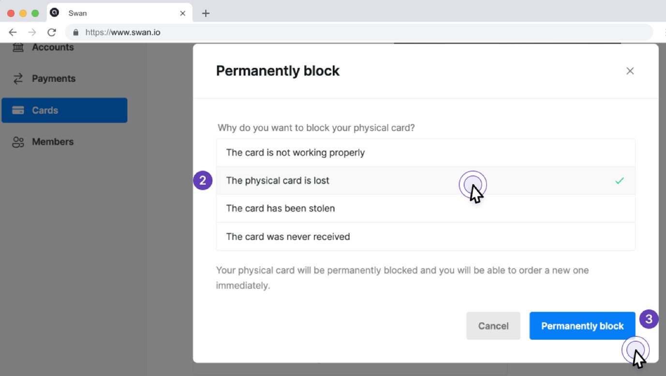Click the browser back arrow

pyautogui.click(x=13, y=32)
